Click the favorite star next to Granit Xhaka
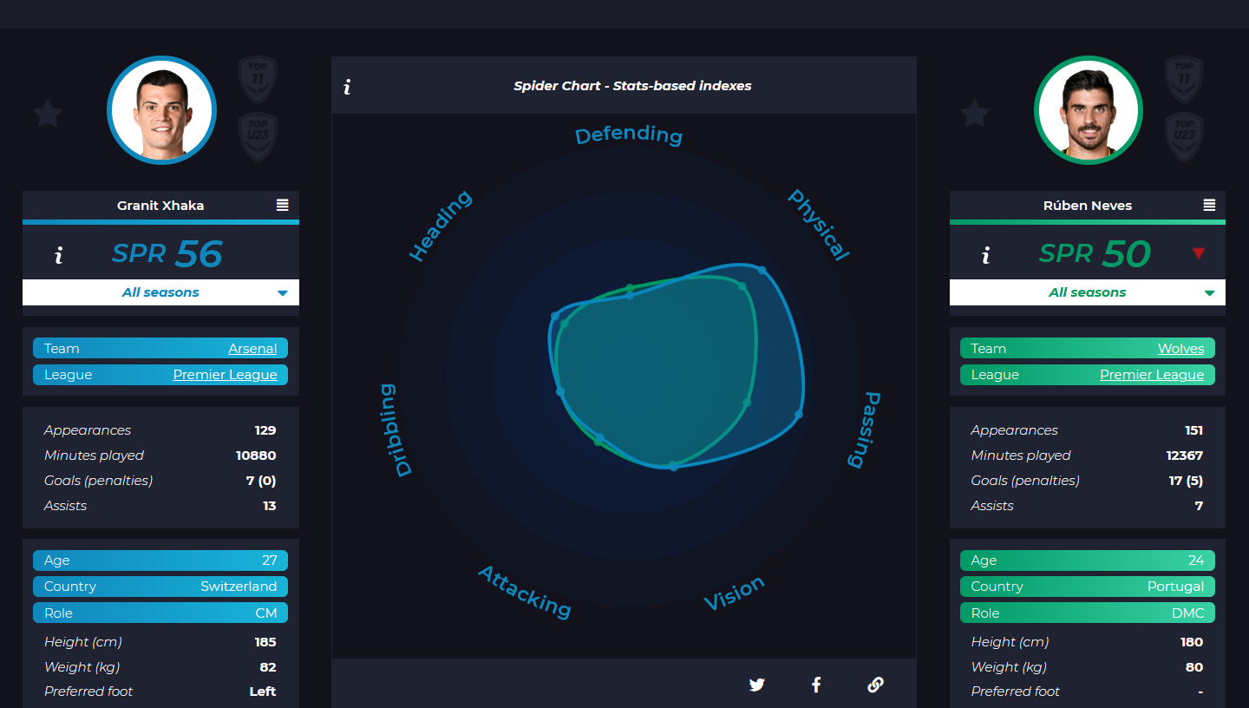Screen dimensions: 1249x708 [x=48, y=114]
